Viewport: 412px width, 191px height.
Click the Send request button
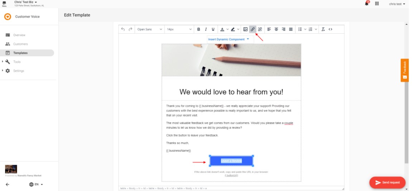point(387,183)
